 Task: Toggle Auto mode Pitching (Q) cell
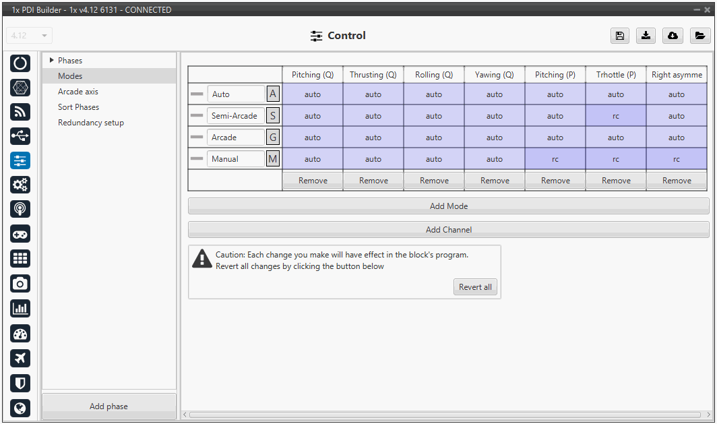point(312,94)
